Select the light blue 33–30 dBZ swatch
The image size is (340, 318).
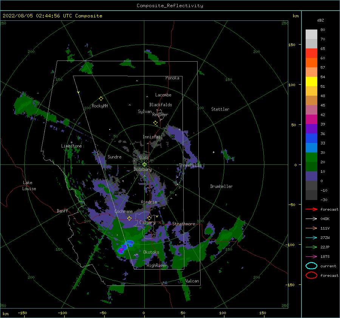311,147
